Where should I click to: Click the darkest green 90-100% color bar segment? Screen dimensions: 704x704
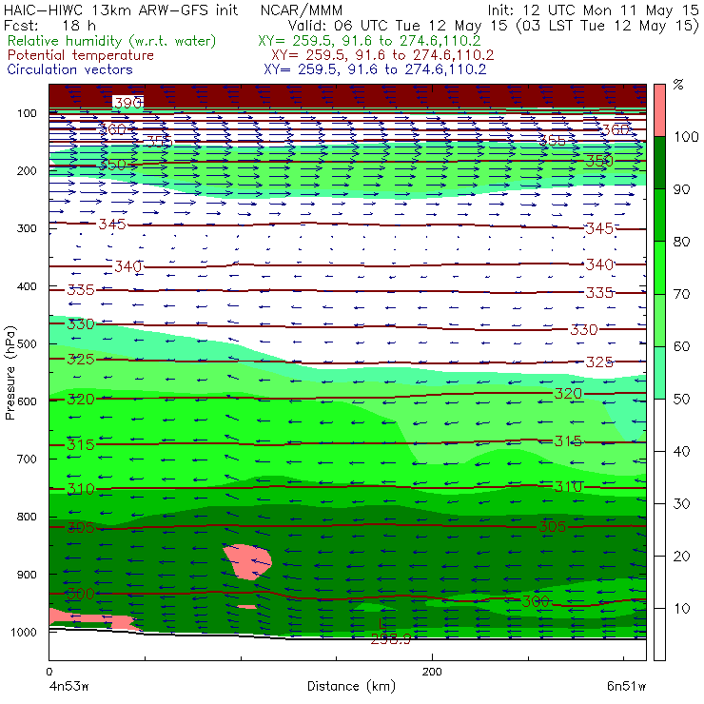coord(659,163)
